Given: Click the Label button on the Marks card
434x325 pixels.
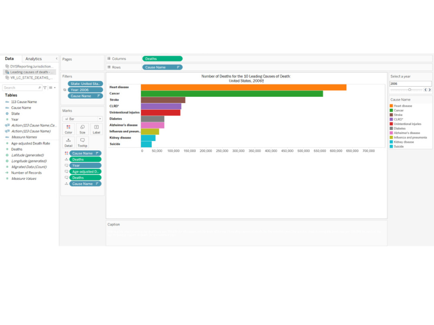Looking at the screenshot, I should 97,128.
